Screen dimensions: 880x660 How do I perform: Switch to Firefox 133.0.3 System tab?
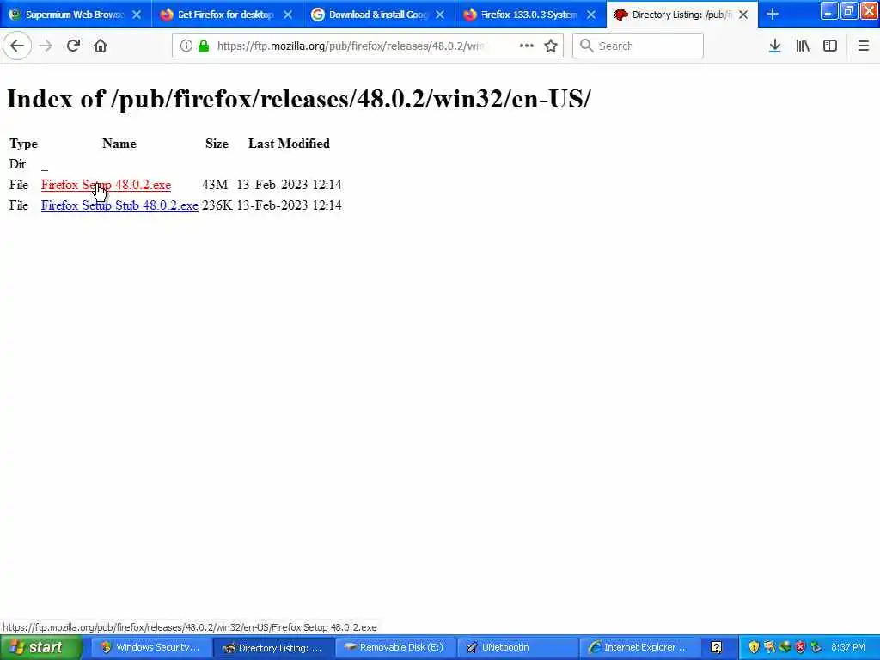[529, 15]
